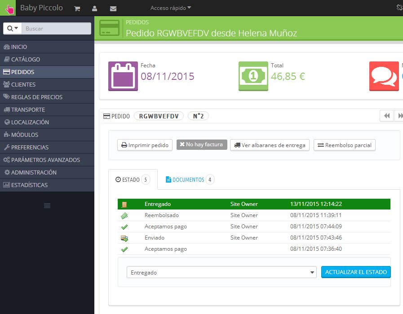This screenshot has height=314, width=403.
Task: Click the Reembolso parcial button
Action: 345,145
